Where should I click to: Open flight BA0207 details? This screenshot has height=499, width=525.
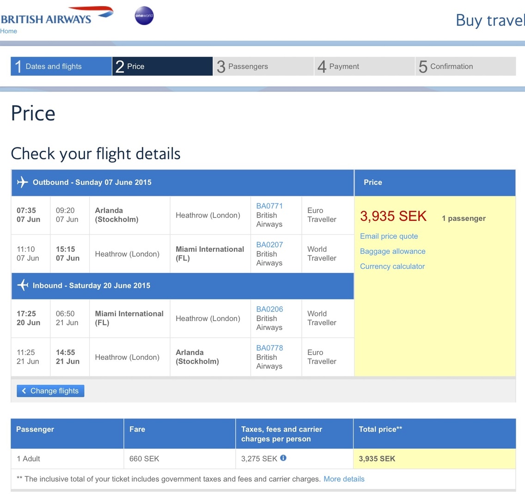point(269,244)
